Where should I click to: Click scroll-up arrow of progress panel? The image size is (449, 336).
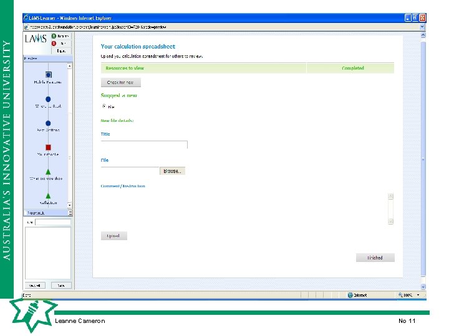(x=69, y=66)
